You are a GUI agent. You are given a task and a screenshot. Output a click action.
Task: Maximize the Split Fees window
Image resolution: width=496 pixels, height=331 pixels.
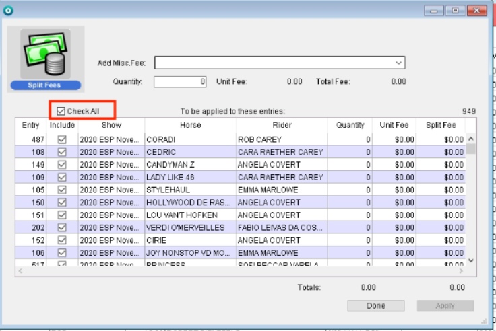pyautogui.click(x=455, y=11)
